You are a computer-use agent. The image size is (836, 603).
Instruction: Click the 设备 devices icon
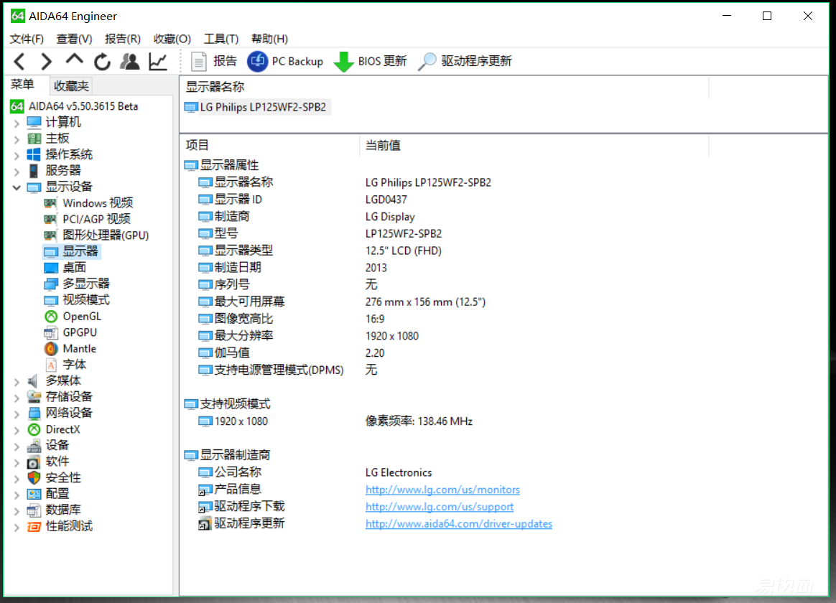34,445
